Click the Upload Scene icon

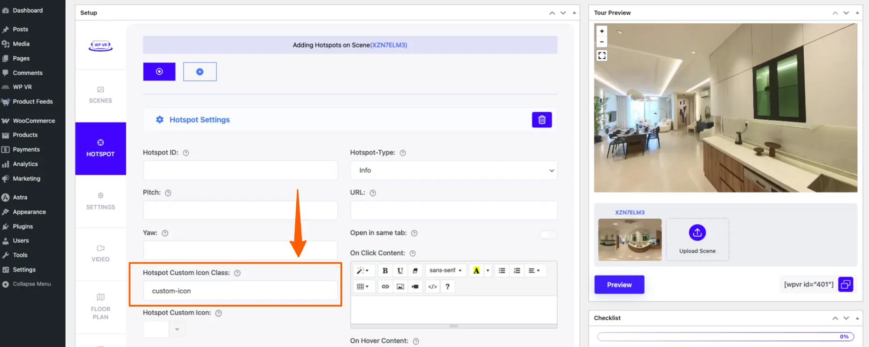(x=697, y=232)
